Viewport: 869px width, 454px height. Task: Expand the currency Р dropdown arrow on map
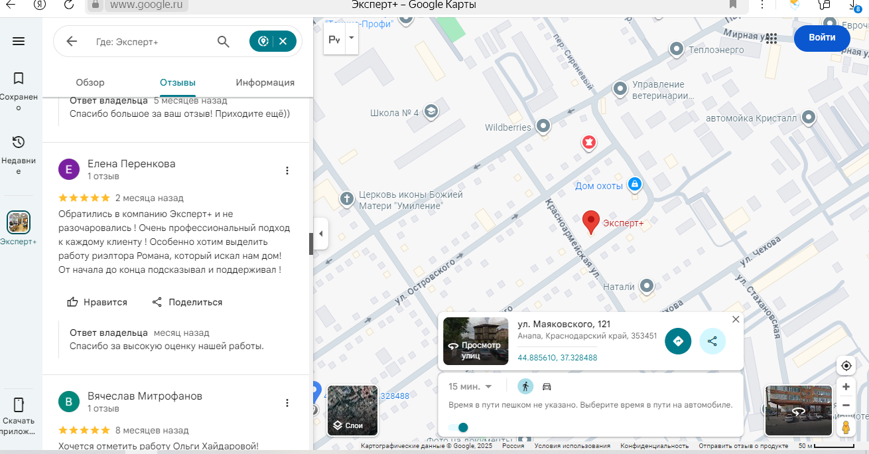point(352,40)
